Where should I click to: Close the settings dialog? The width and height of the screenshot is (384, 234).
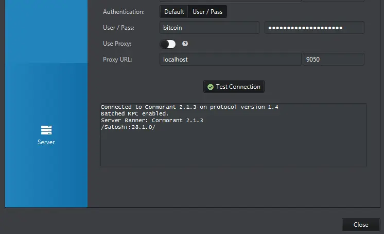point(360,225)
